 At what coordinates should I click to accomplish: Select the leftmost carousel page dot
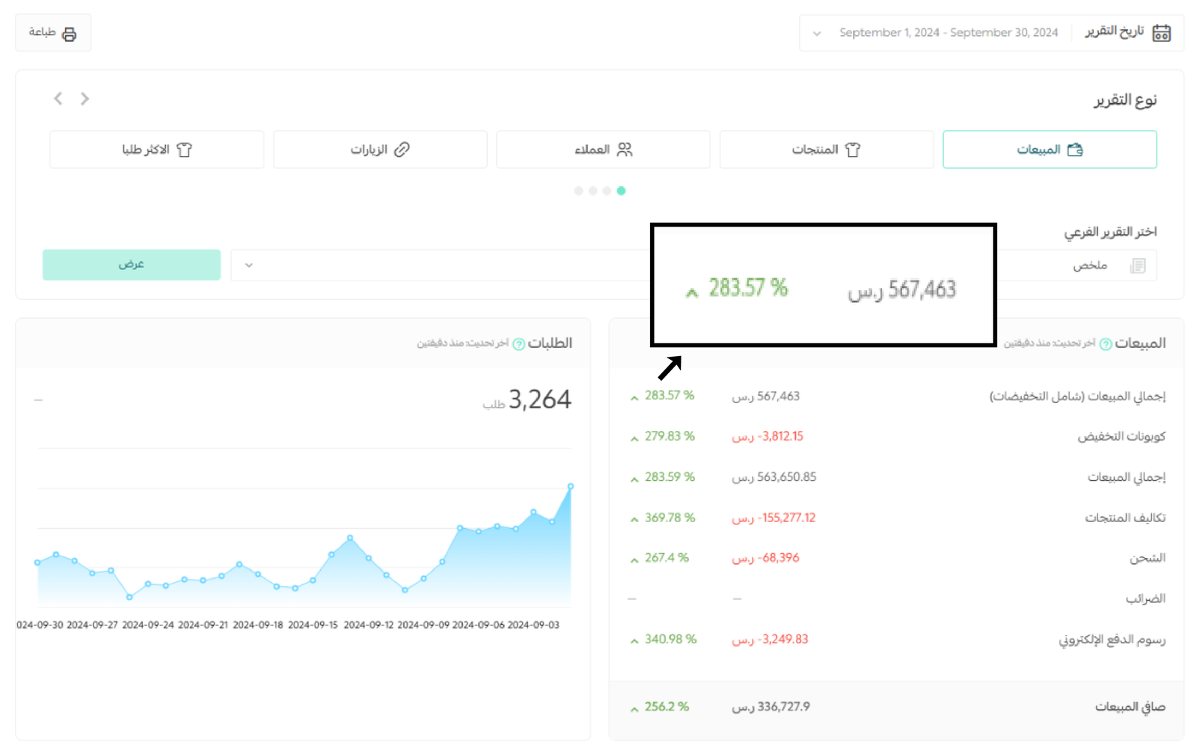click(578, 191)
